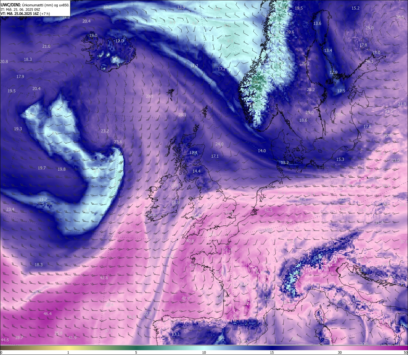Click the color bar tick label '30'
Viewport: 408px width, 355px height.
pyautogui.click(x=340, y=352)
